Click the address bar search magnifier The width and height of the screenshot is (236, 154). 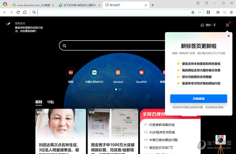point(34,12)
